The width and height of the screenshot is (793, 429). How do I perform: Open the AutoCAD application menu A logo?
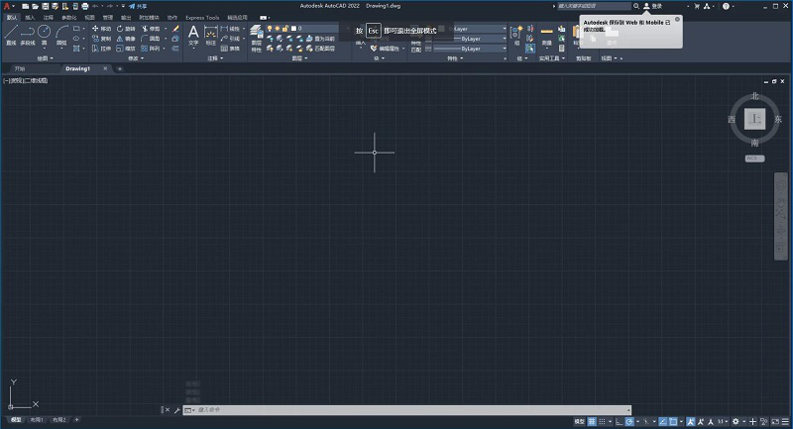tap(7, 6)
